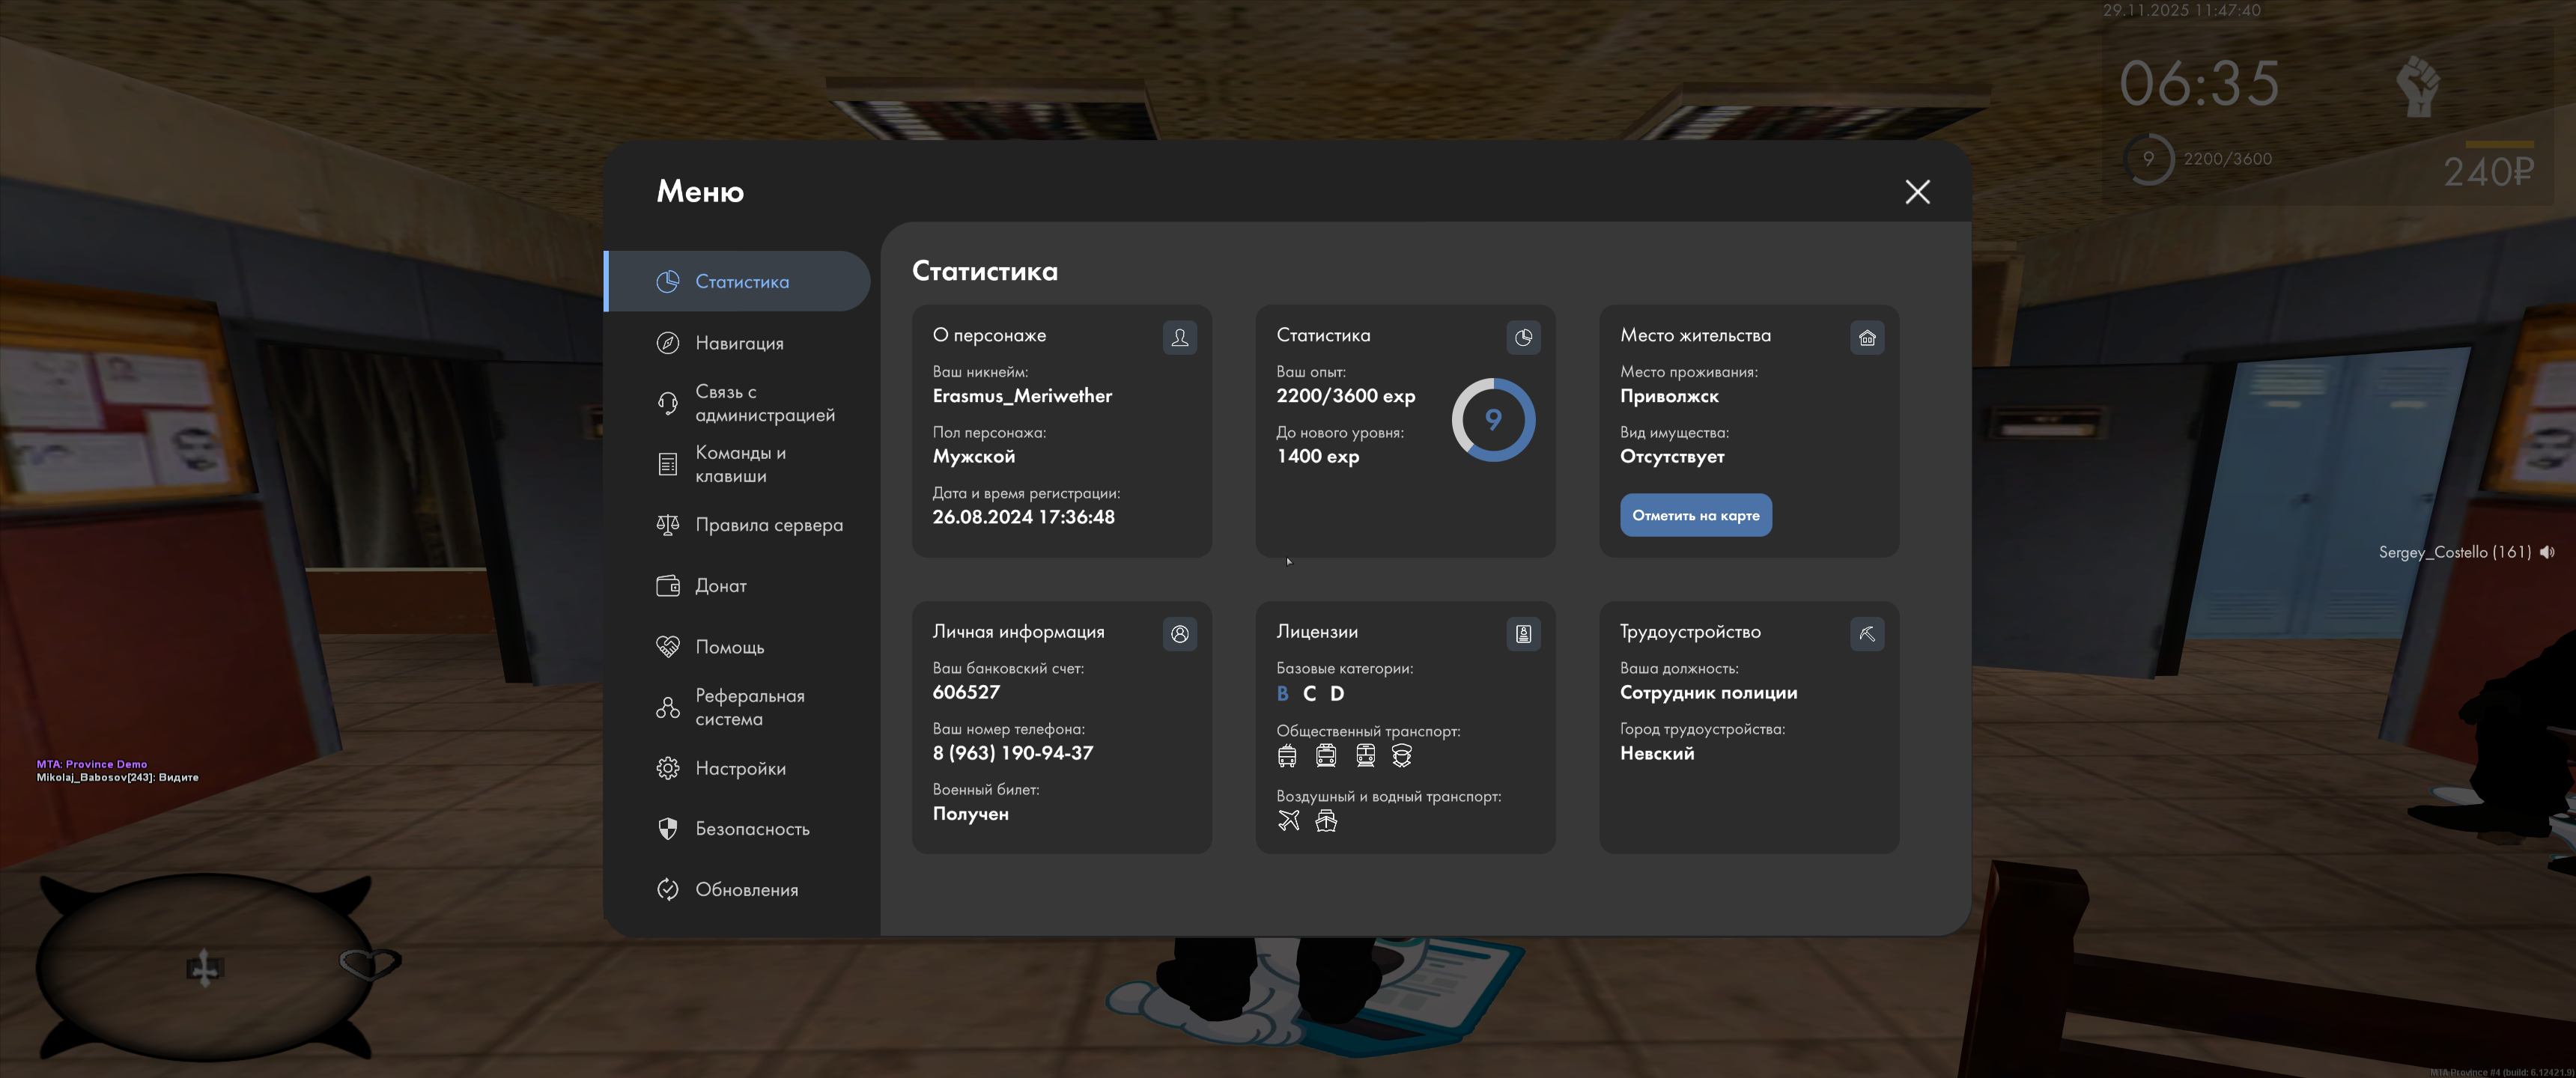Close the Меню window with X
The image size is (2576, 1078).
[1916, 192]
